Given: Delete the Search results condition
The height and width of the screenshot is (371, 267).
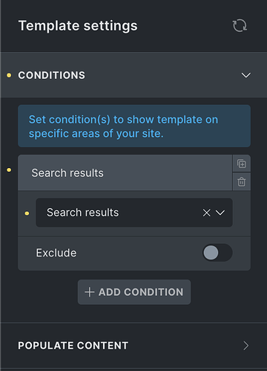Looking at the screenshot, I should click(x=242, y=181).
